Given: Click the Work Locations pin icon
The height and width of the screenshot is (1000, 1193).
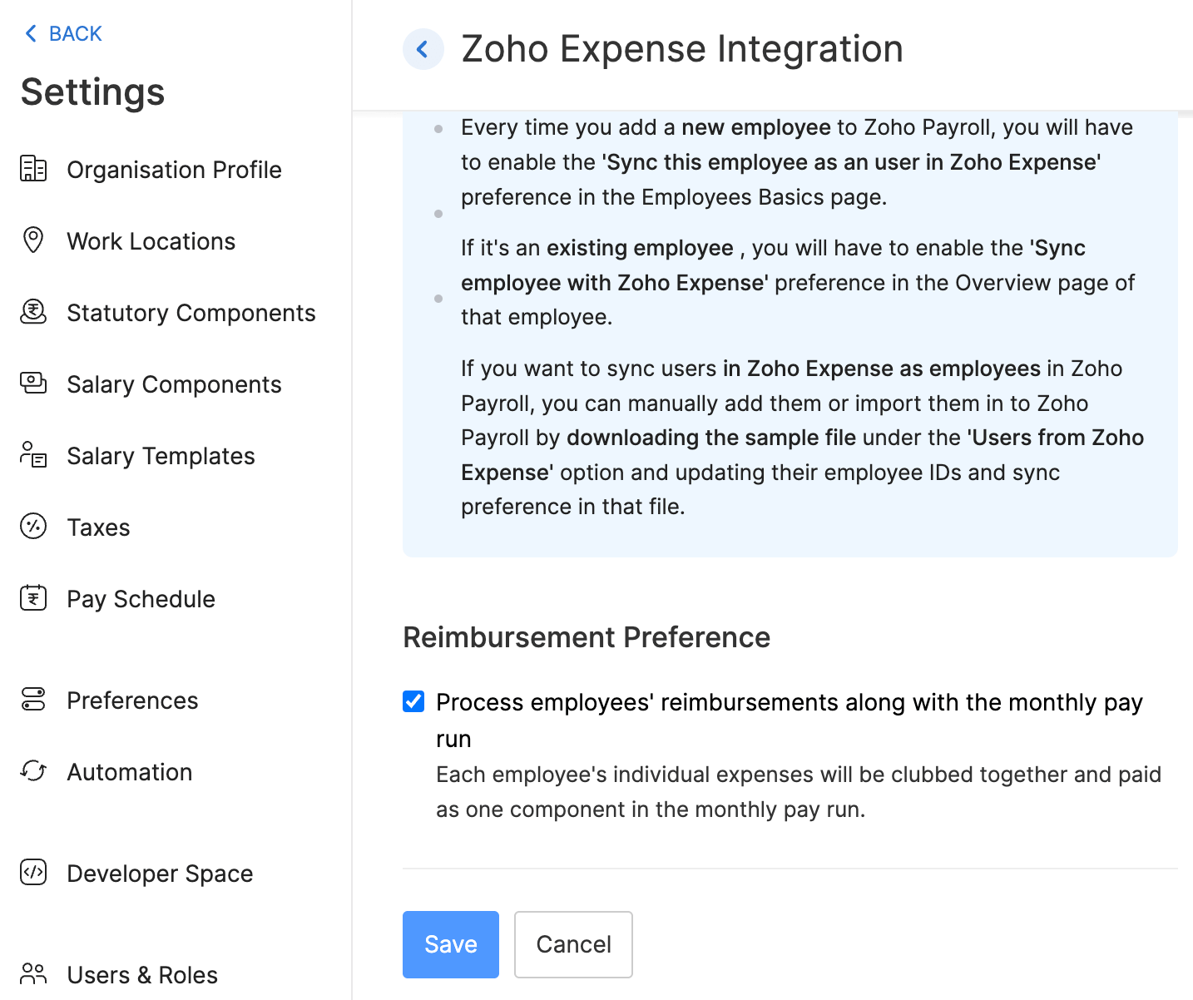Looking at the screenshot, I should coord(33,240).
